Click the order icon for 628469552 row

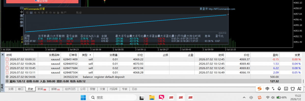(7, 64)
